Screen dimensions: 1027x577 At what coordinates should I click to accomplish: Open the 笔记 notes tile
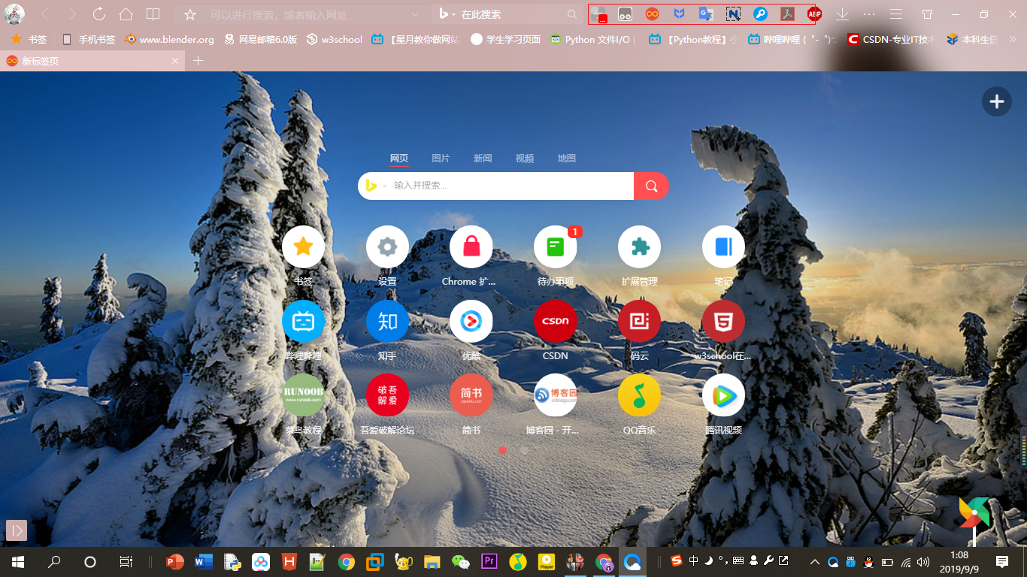tap(724, 246)
